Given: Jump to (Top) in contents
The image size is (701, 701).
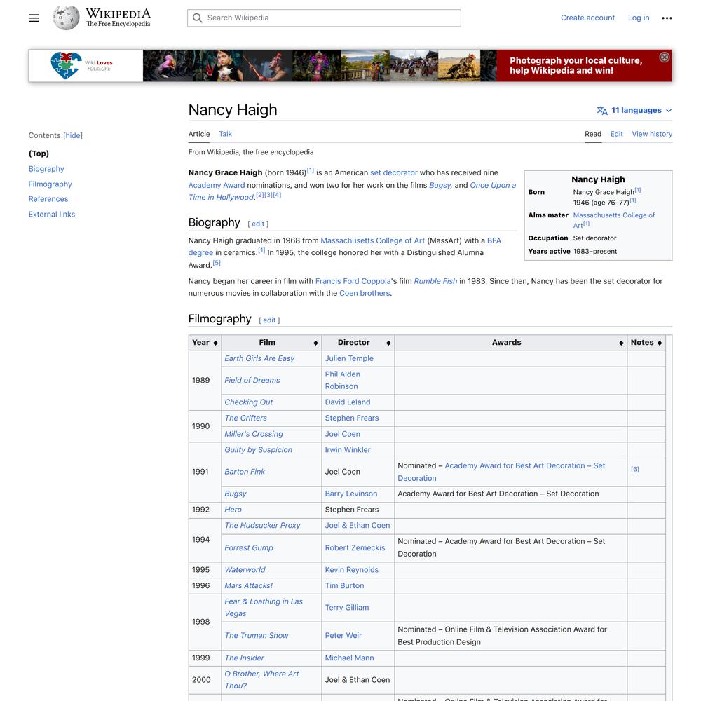Looking at the screenshot, I should 39,154.
